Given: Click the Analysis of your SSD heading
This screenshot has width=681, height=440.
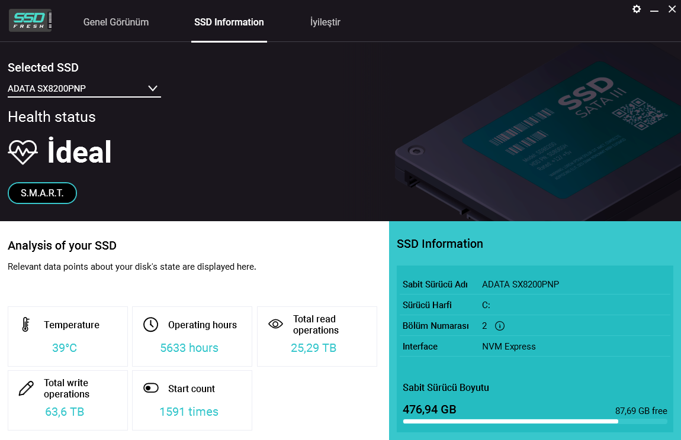Looking at the screenshot, I should tap(62, 245).
